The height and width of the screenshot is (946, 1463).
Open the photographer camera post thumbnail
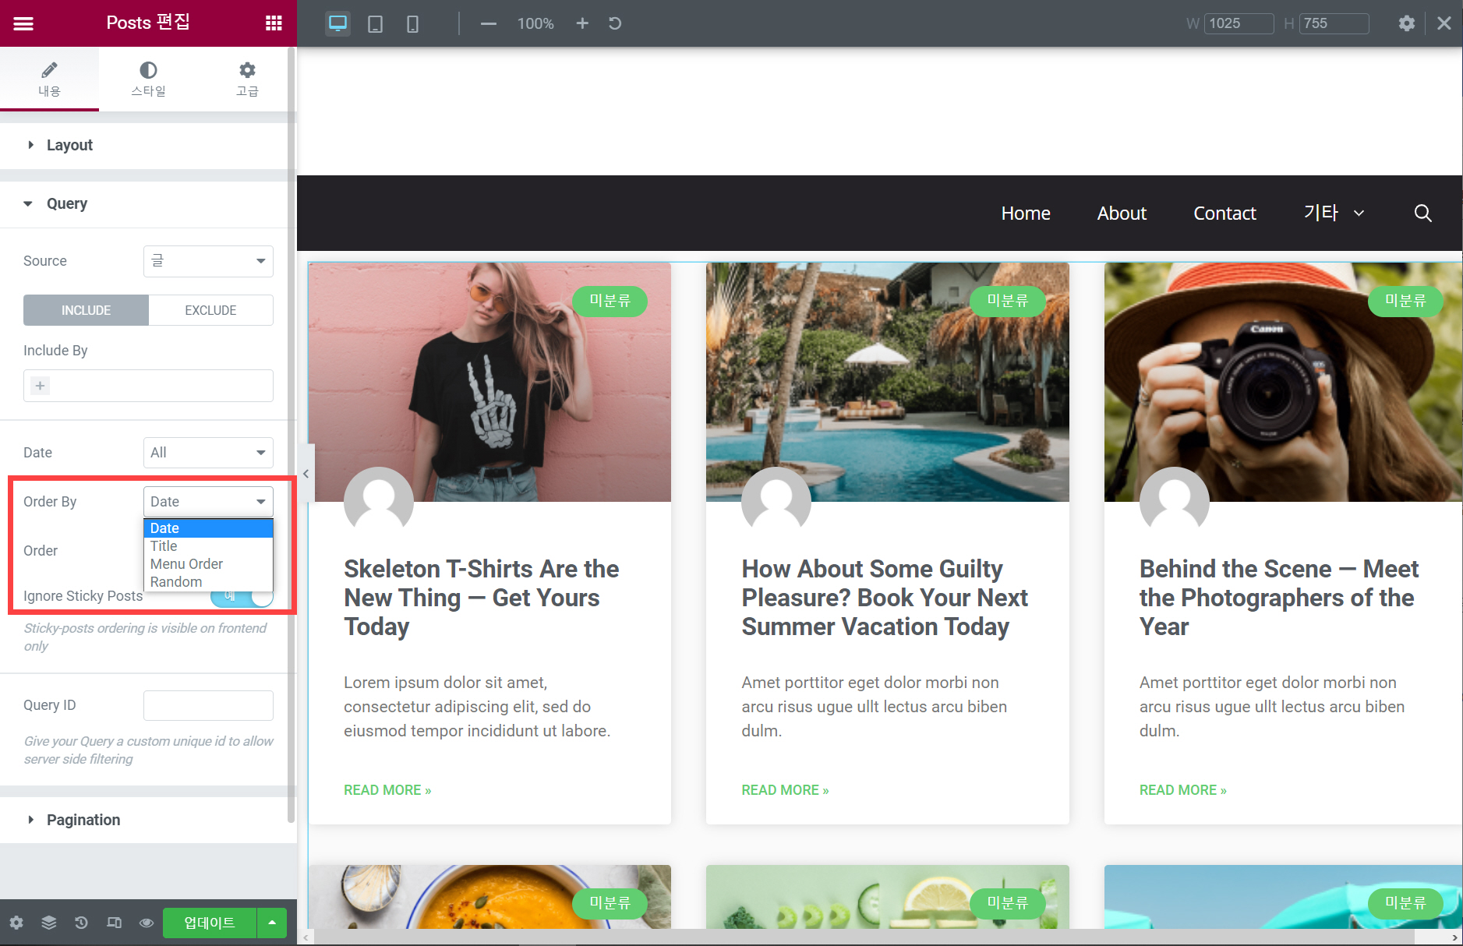(x=1283, y=382)
